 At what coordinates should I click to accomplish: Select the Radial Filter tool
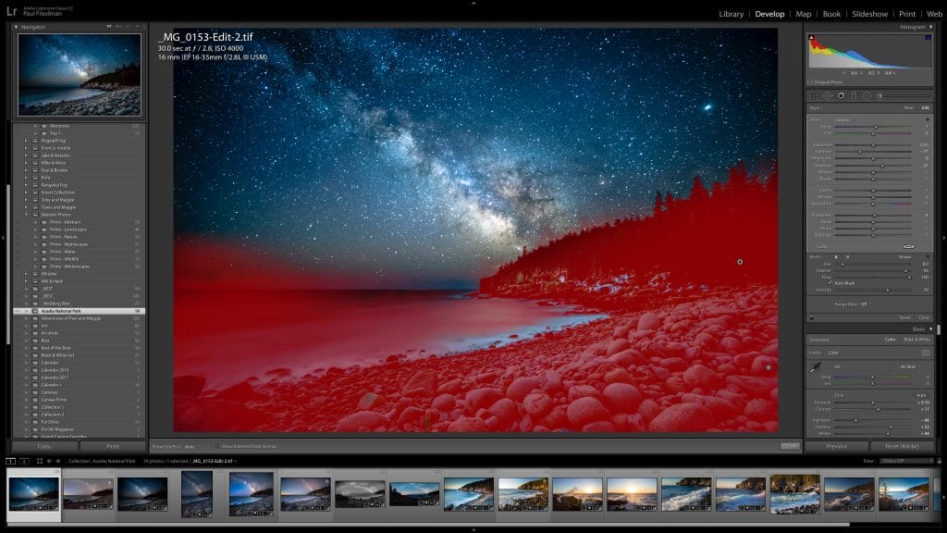867,95
